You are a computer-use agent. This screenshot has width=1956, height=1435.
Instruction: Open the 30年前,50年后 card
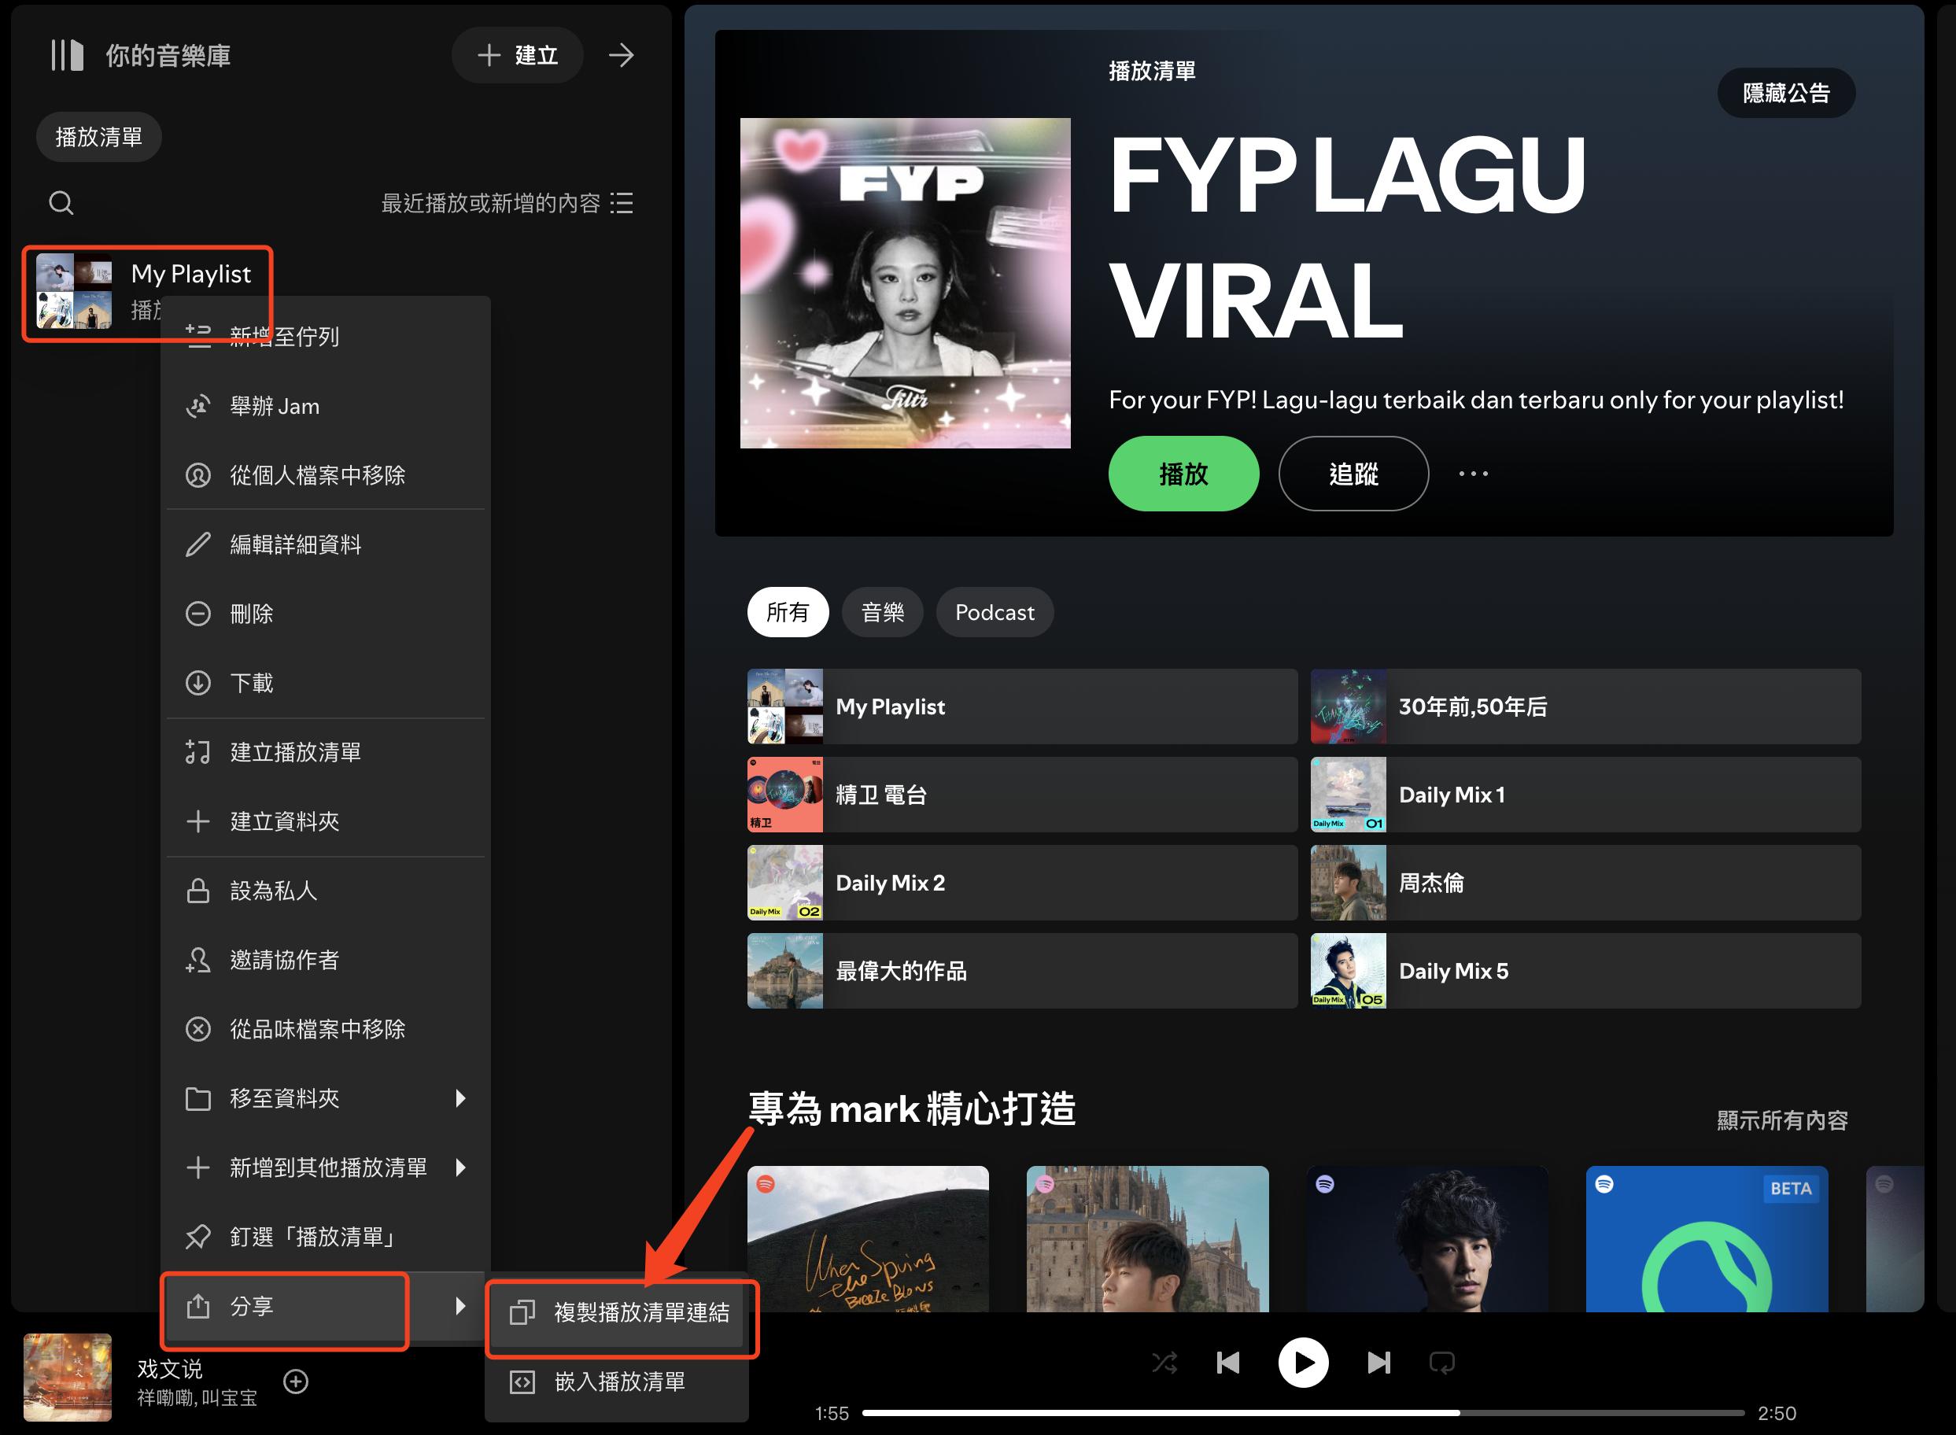point(1586,707)
